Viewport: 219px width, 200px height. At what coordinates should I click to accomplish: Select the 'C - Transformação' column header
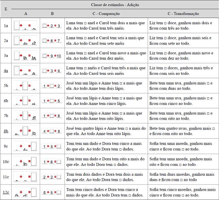pos(183,14)
